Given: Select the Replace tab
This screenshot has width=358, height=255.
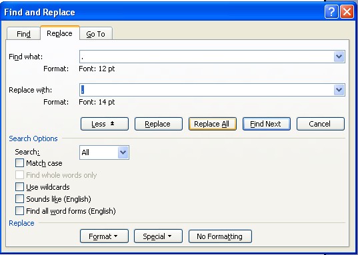Looking at the screenshot, I should pyautogui.click(x=59, y=33).
